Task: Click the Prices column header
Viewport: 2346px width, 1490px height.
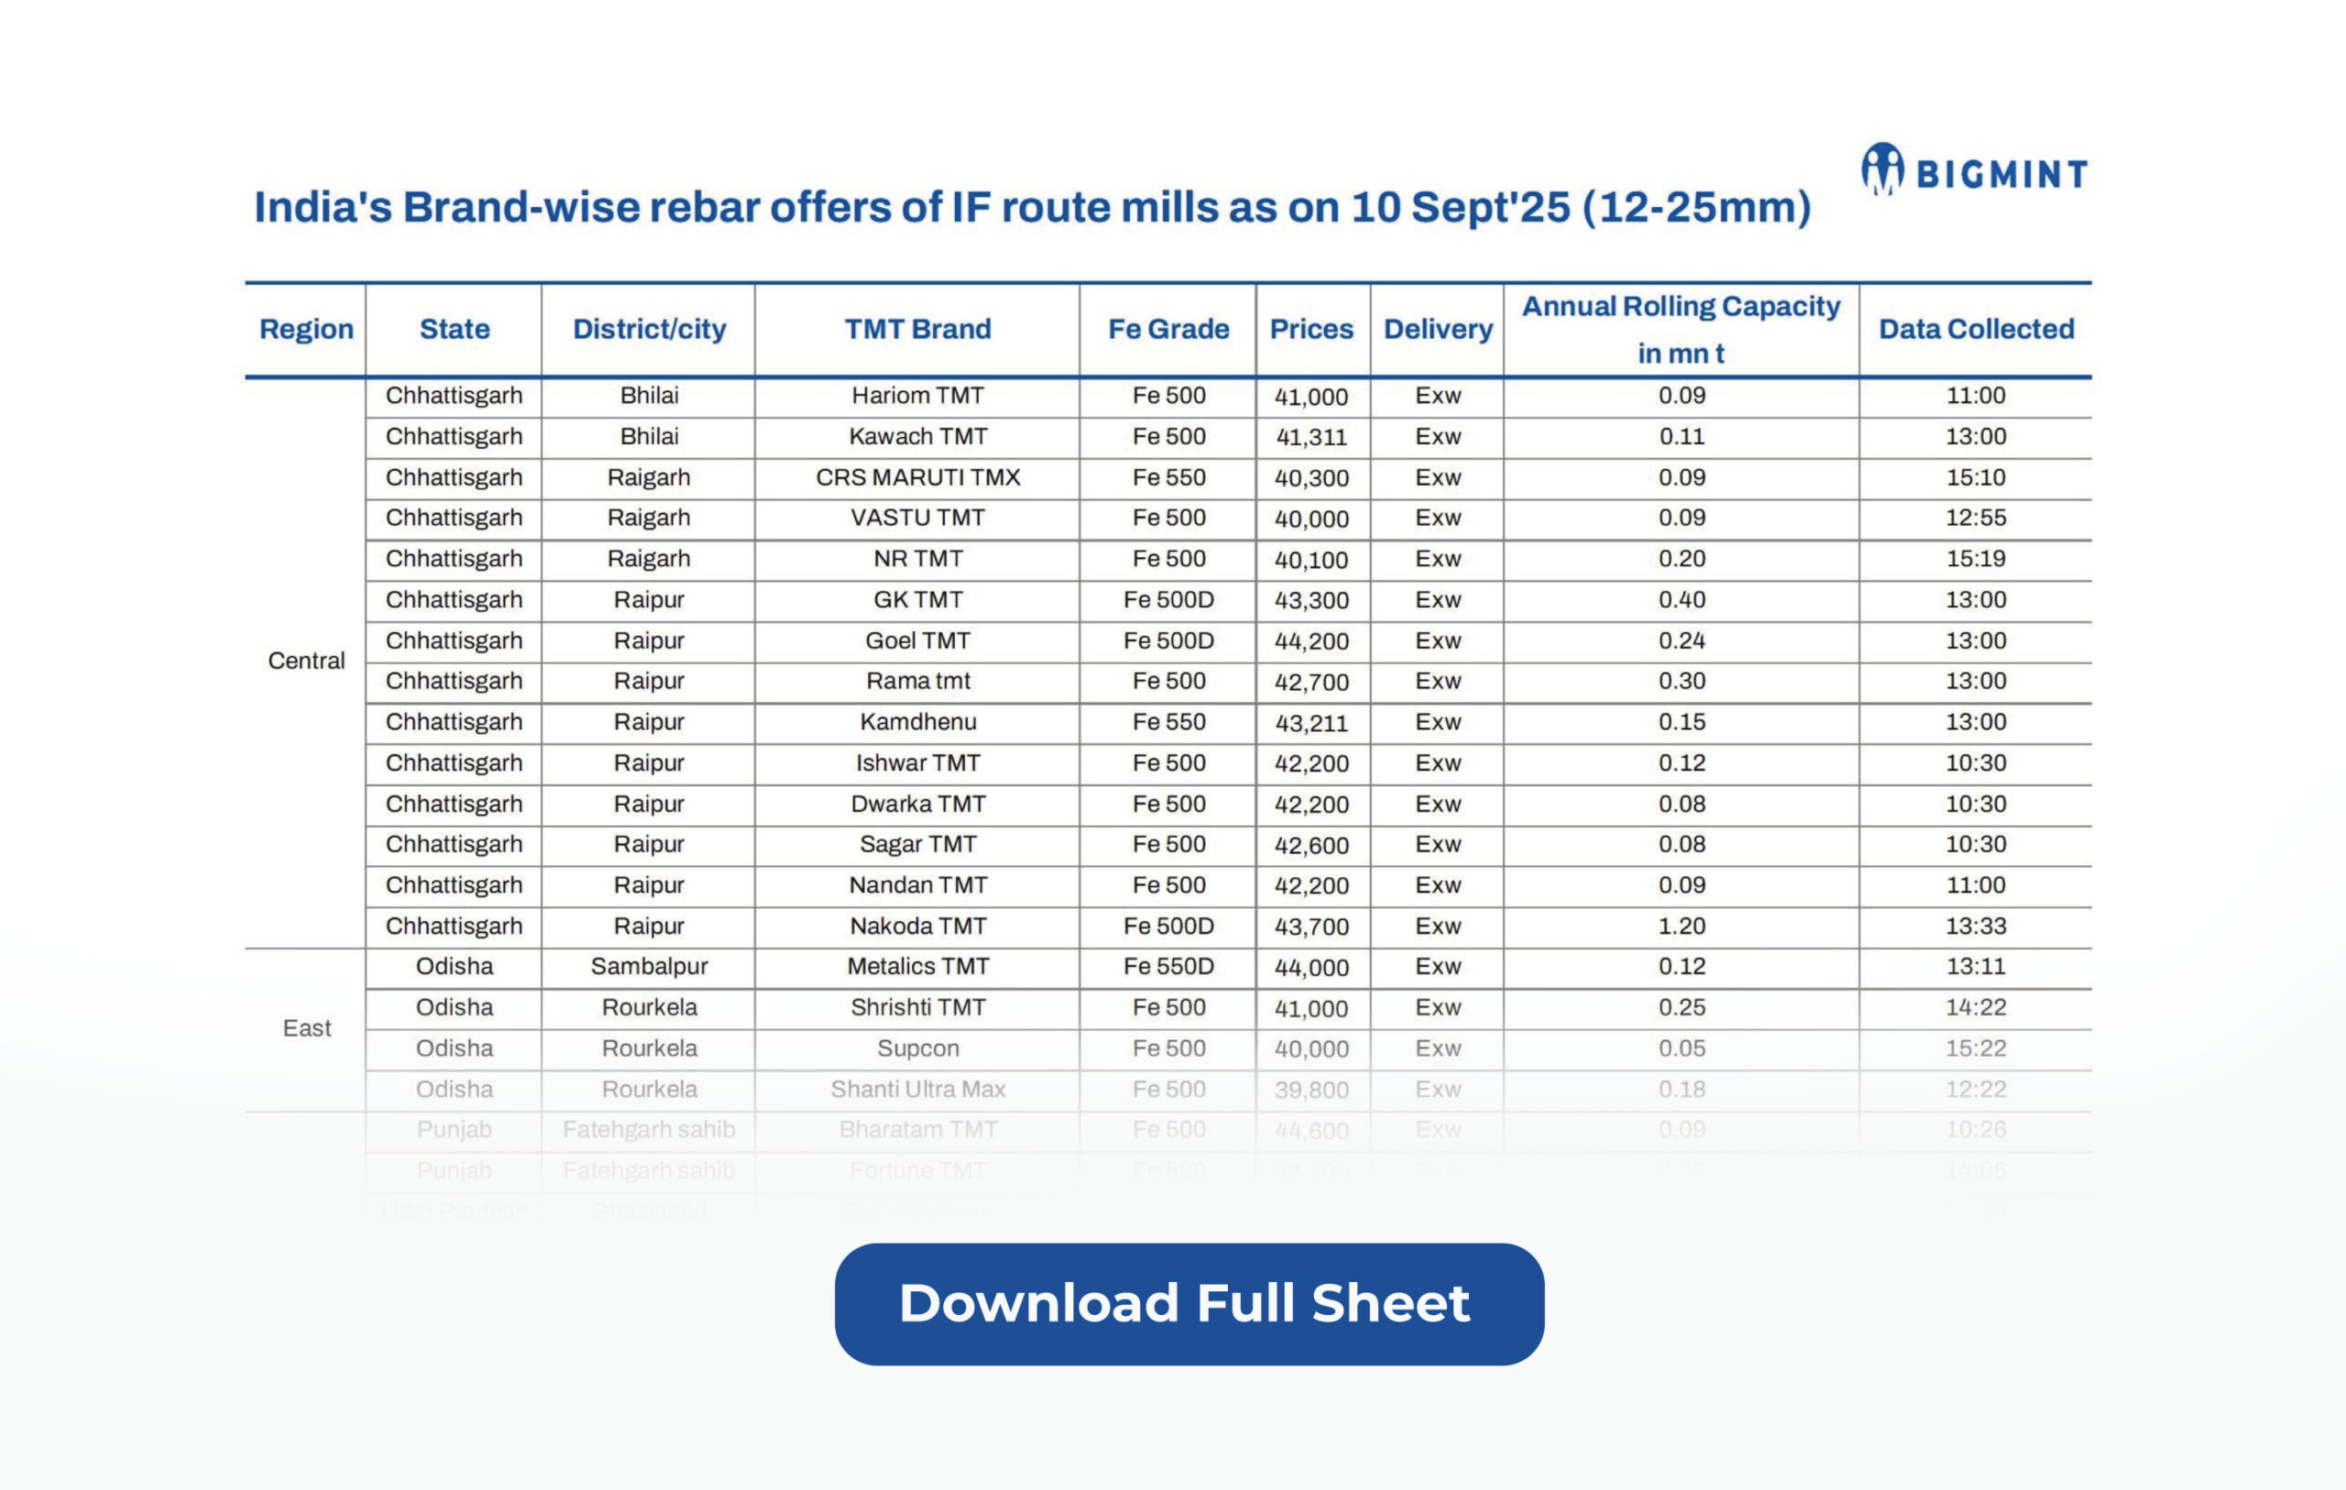Action: coord(1311,329)
